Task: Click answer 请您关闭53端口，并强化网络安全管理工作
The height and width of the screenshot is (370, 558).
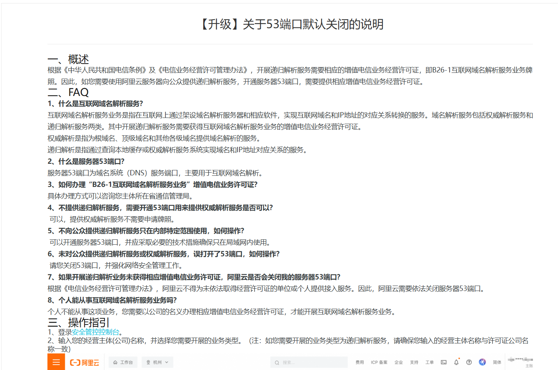Action: (x=116, y=266)
